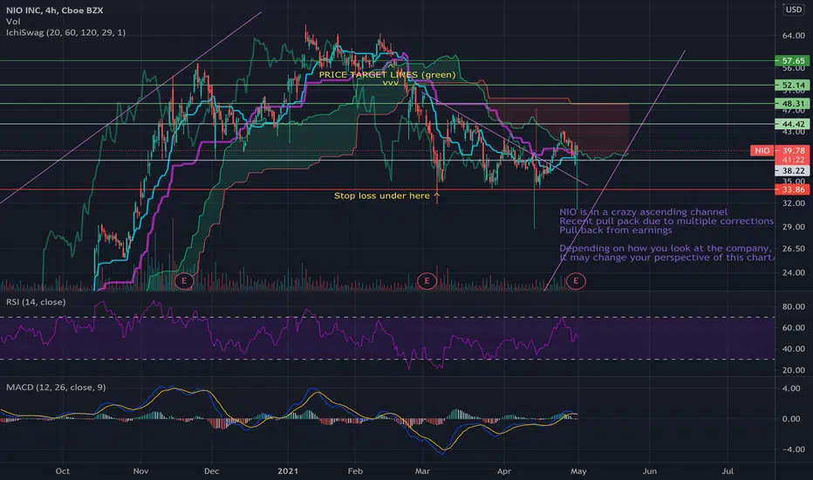Click the 64.00 price axis value
Viewport: 813px width, 480px height.
[793, 36]
